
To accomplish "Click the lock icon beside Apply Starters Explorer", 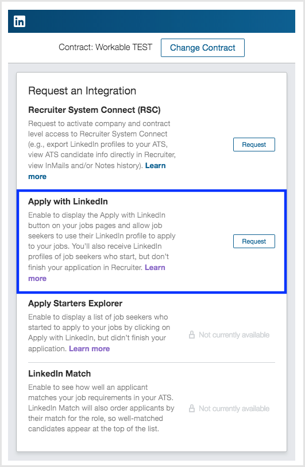I will click(x=192, y=335).
